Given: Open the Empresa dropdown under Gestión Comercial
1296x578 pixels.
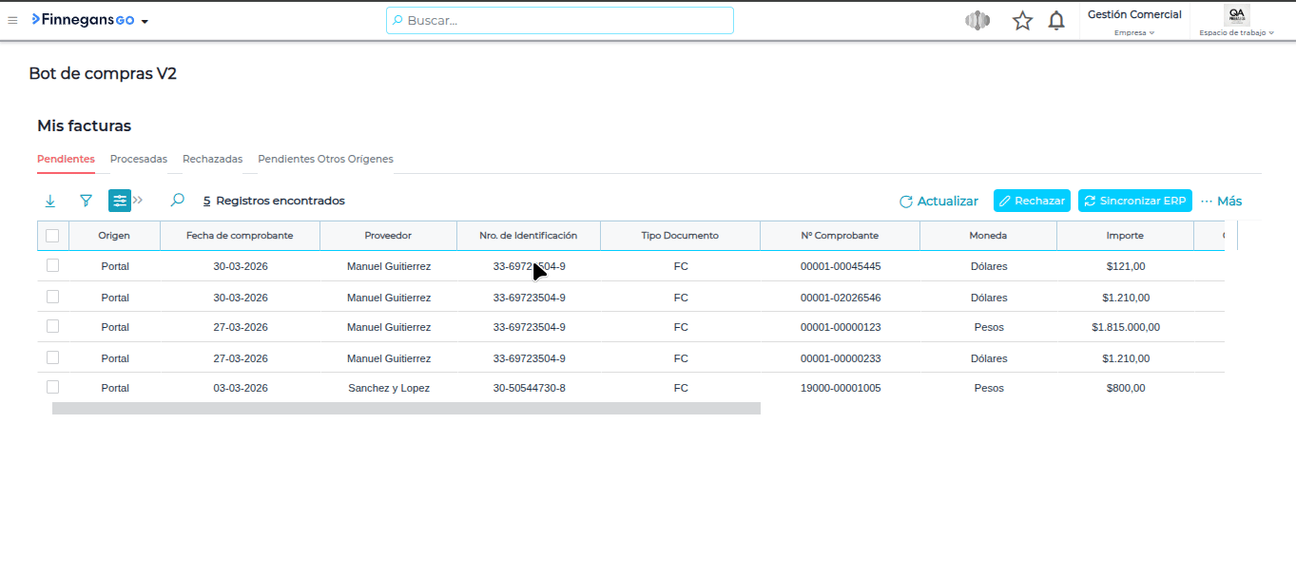Looking at the screenshot, I should click(1134, 32).
